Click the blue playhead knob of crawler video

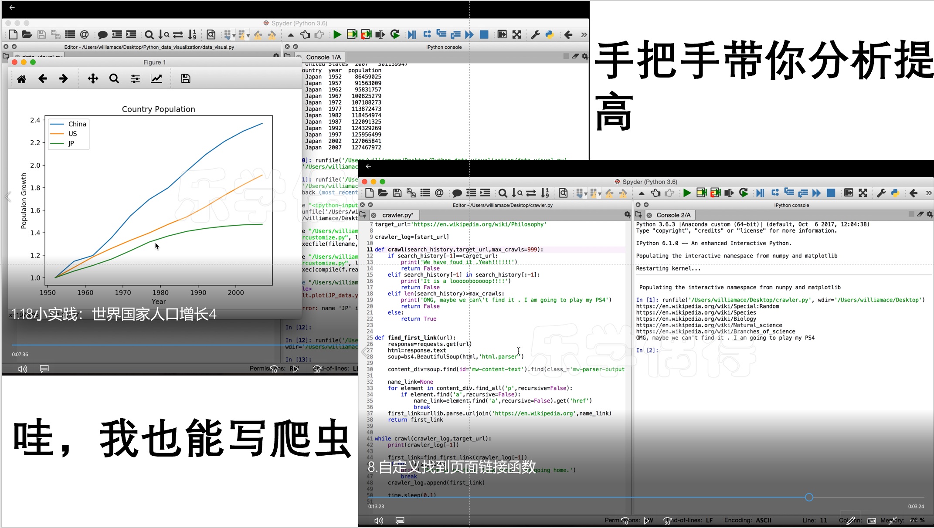click(809, 497)
